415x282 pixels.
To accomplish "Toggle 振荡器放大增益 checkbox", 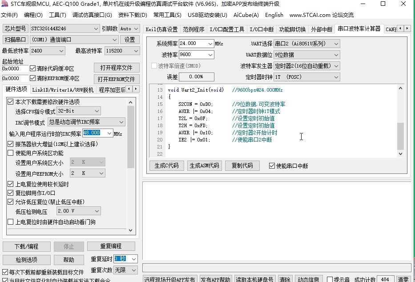I will 10,144.
